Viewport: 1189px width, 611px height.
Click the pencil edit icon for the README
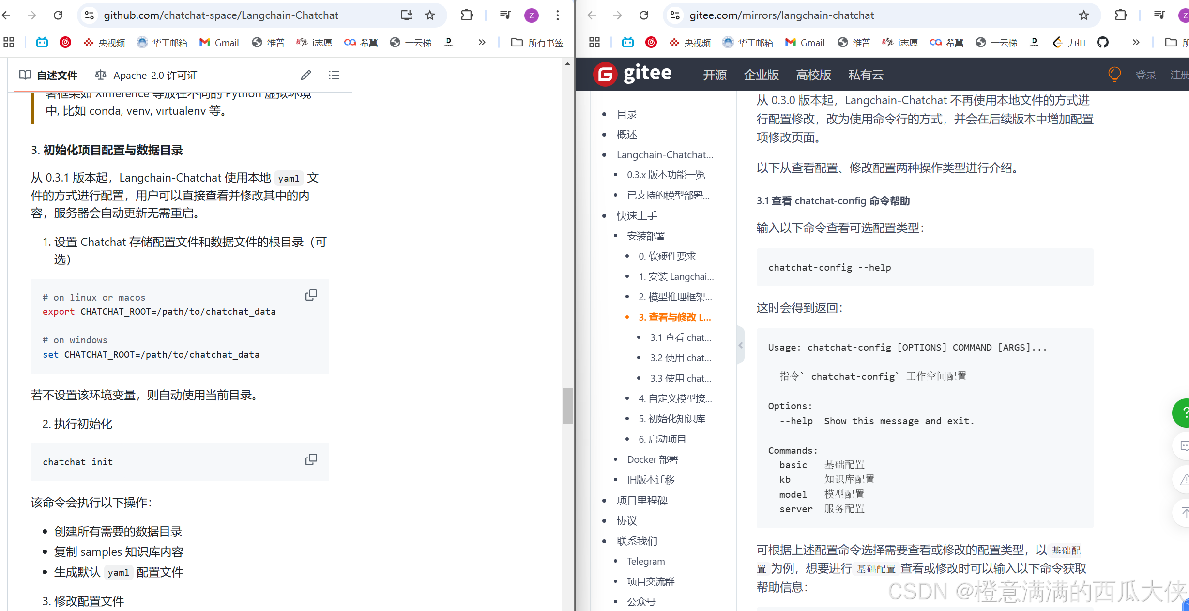[x=306, y=75]
